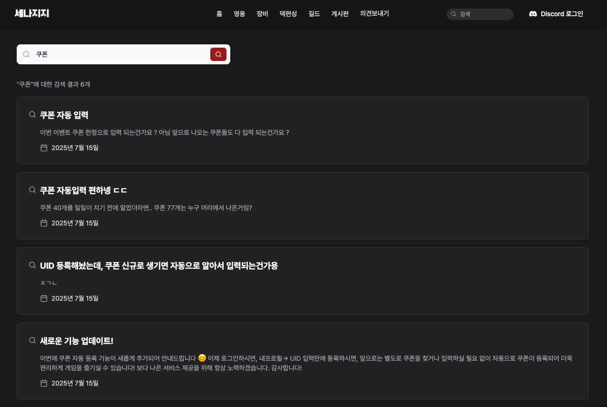
Task: Click magnifier icon beside UID 등록해놨는데 post
Action: [x=32, y=265]
